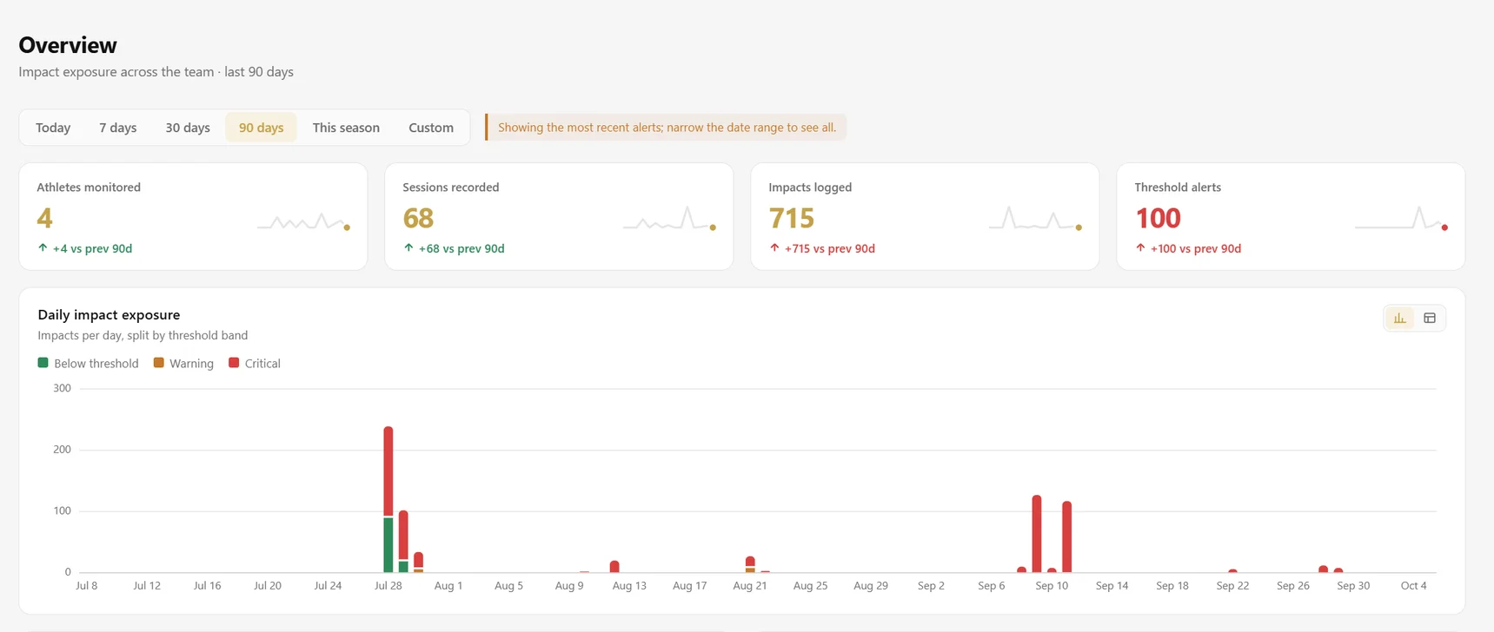Click the "Sep 10" x-axis label
This screenshot has height=632, width=1494.
(x=1052, y=586)
